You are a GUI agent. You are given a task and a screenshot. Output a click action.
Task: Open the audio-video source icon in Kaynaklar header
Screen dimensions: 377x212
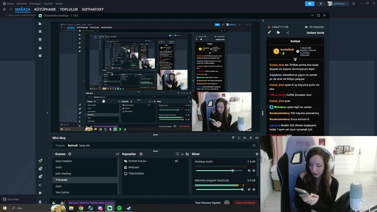[182, 154]
